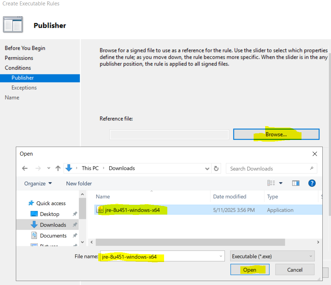Focus the Search Downloads field

point(271,169)
